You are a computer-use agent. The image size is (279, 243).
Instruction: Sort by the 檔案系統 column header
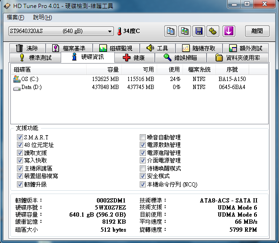[x=199, y=70]
